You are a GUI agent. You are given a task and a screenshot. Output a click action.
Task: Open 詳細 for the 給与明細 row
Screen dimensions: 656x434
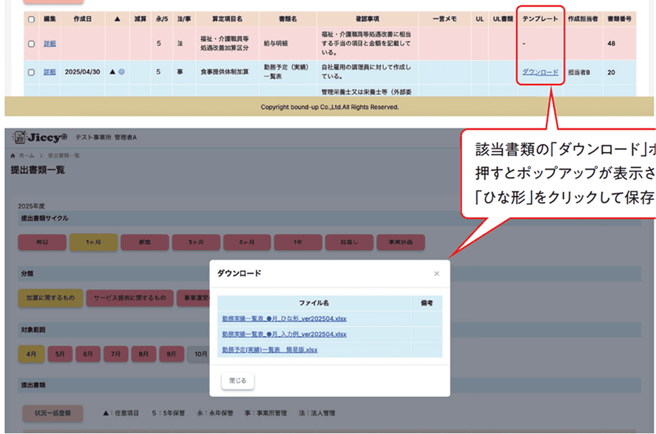(49, 44)
